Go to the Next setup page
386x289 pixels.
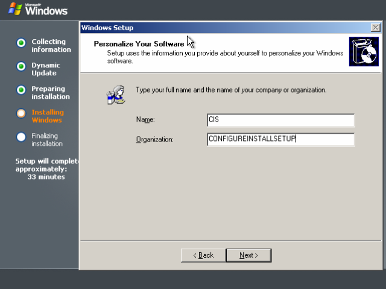[x=248, y=255]
